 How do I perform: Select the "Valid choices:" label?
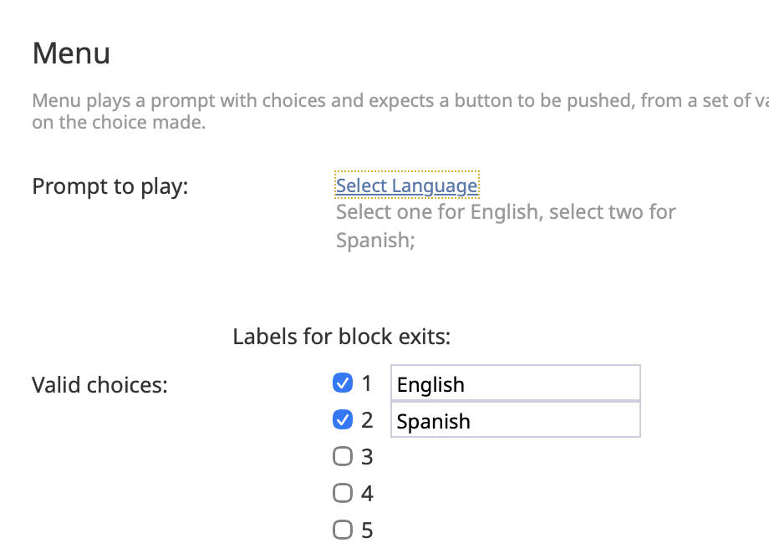point(99,385)
